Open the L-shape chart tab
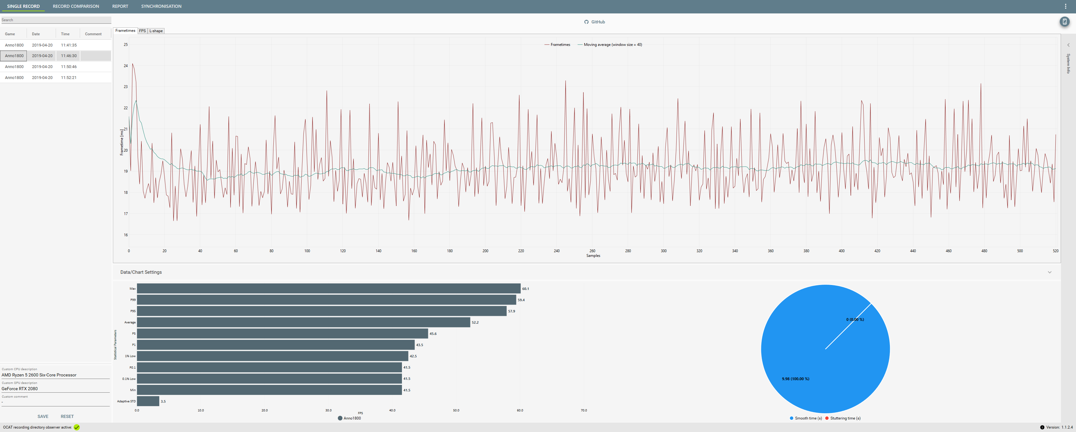 [x=156, y=31]
